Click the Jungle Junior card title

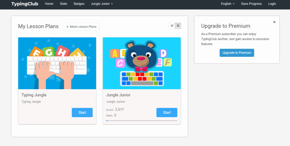(118, 95)
